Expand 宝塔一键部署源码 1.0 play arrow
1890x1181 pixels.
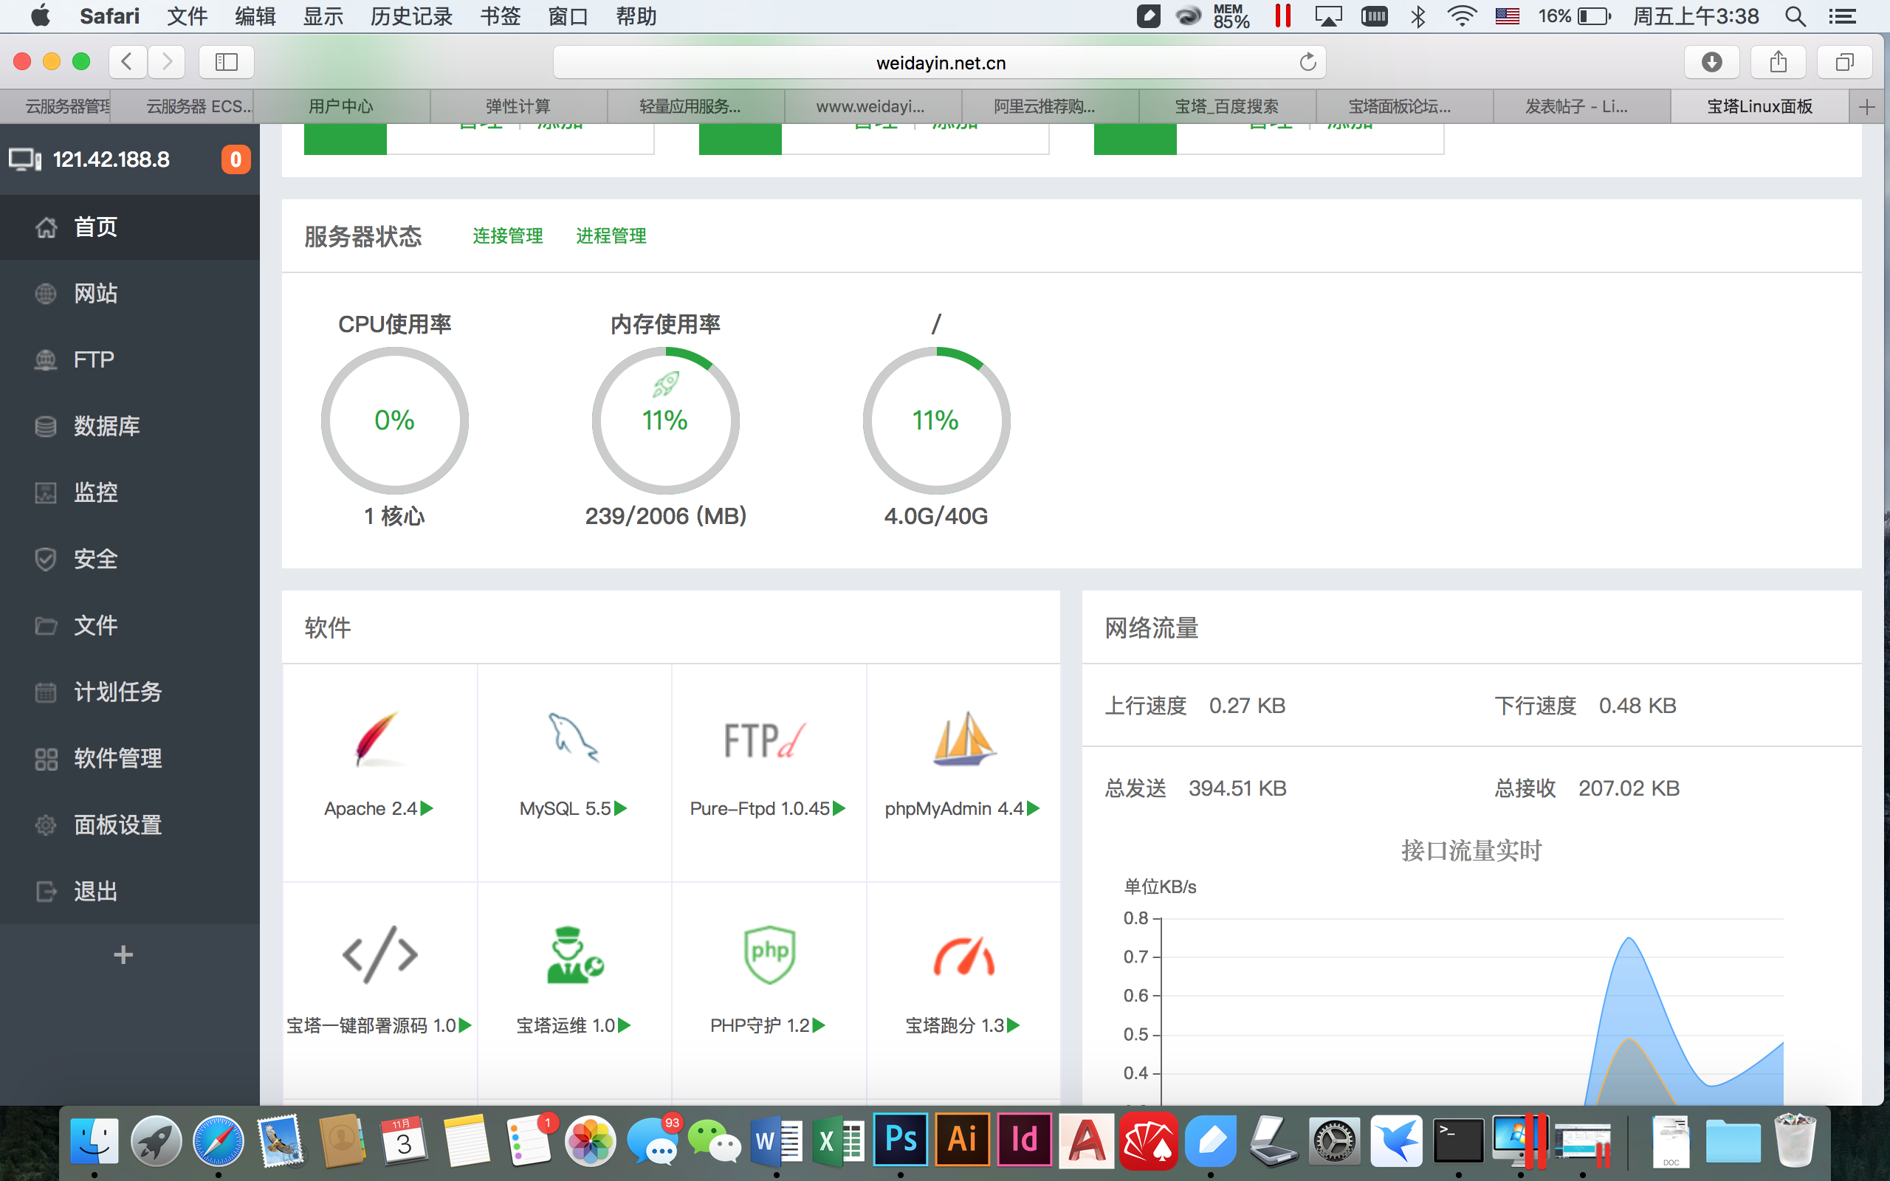(465, 1025)
